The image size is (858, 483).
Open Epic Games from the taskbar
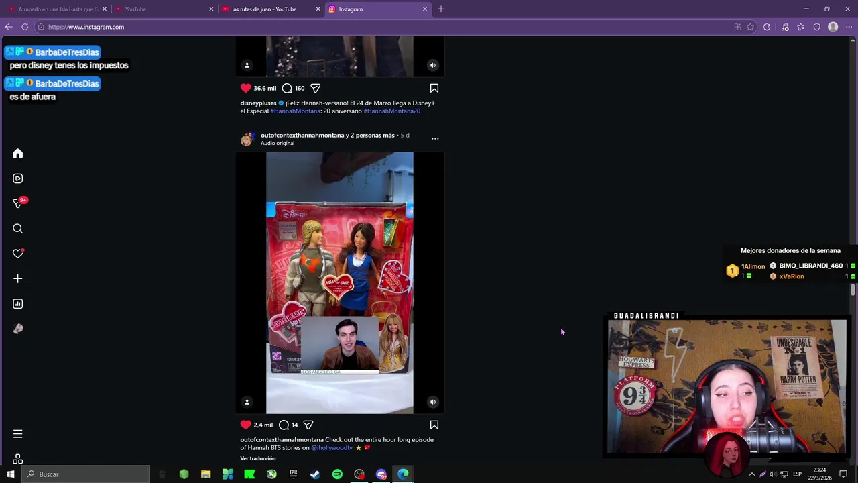pyautogui.click(x=294, y=474)
